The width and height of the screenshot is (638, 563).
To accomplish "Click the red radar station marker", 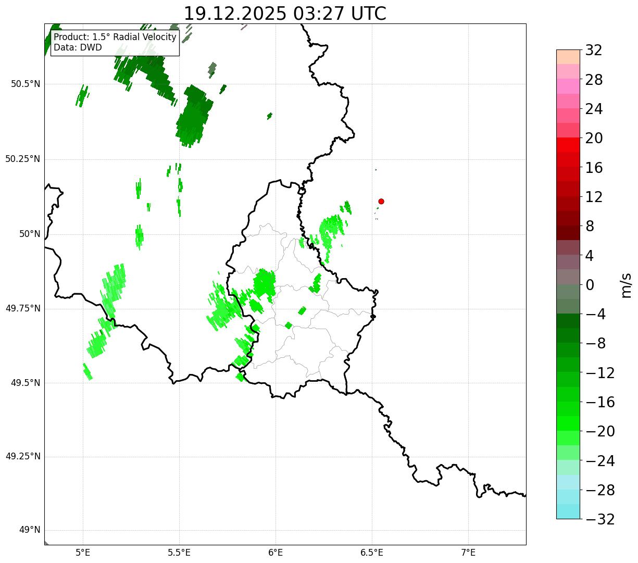I will [381, 202].
